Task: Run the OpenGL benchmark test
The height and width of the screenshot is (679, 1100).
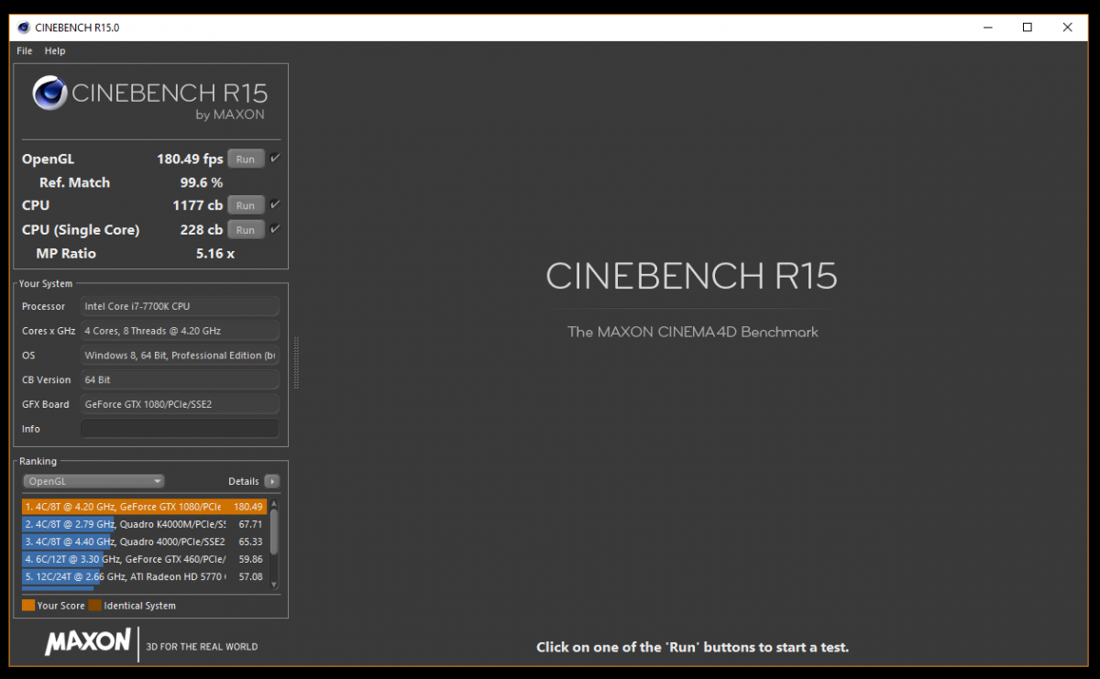Action: point(246,159)
